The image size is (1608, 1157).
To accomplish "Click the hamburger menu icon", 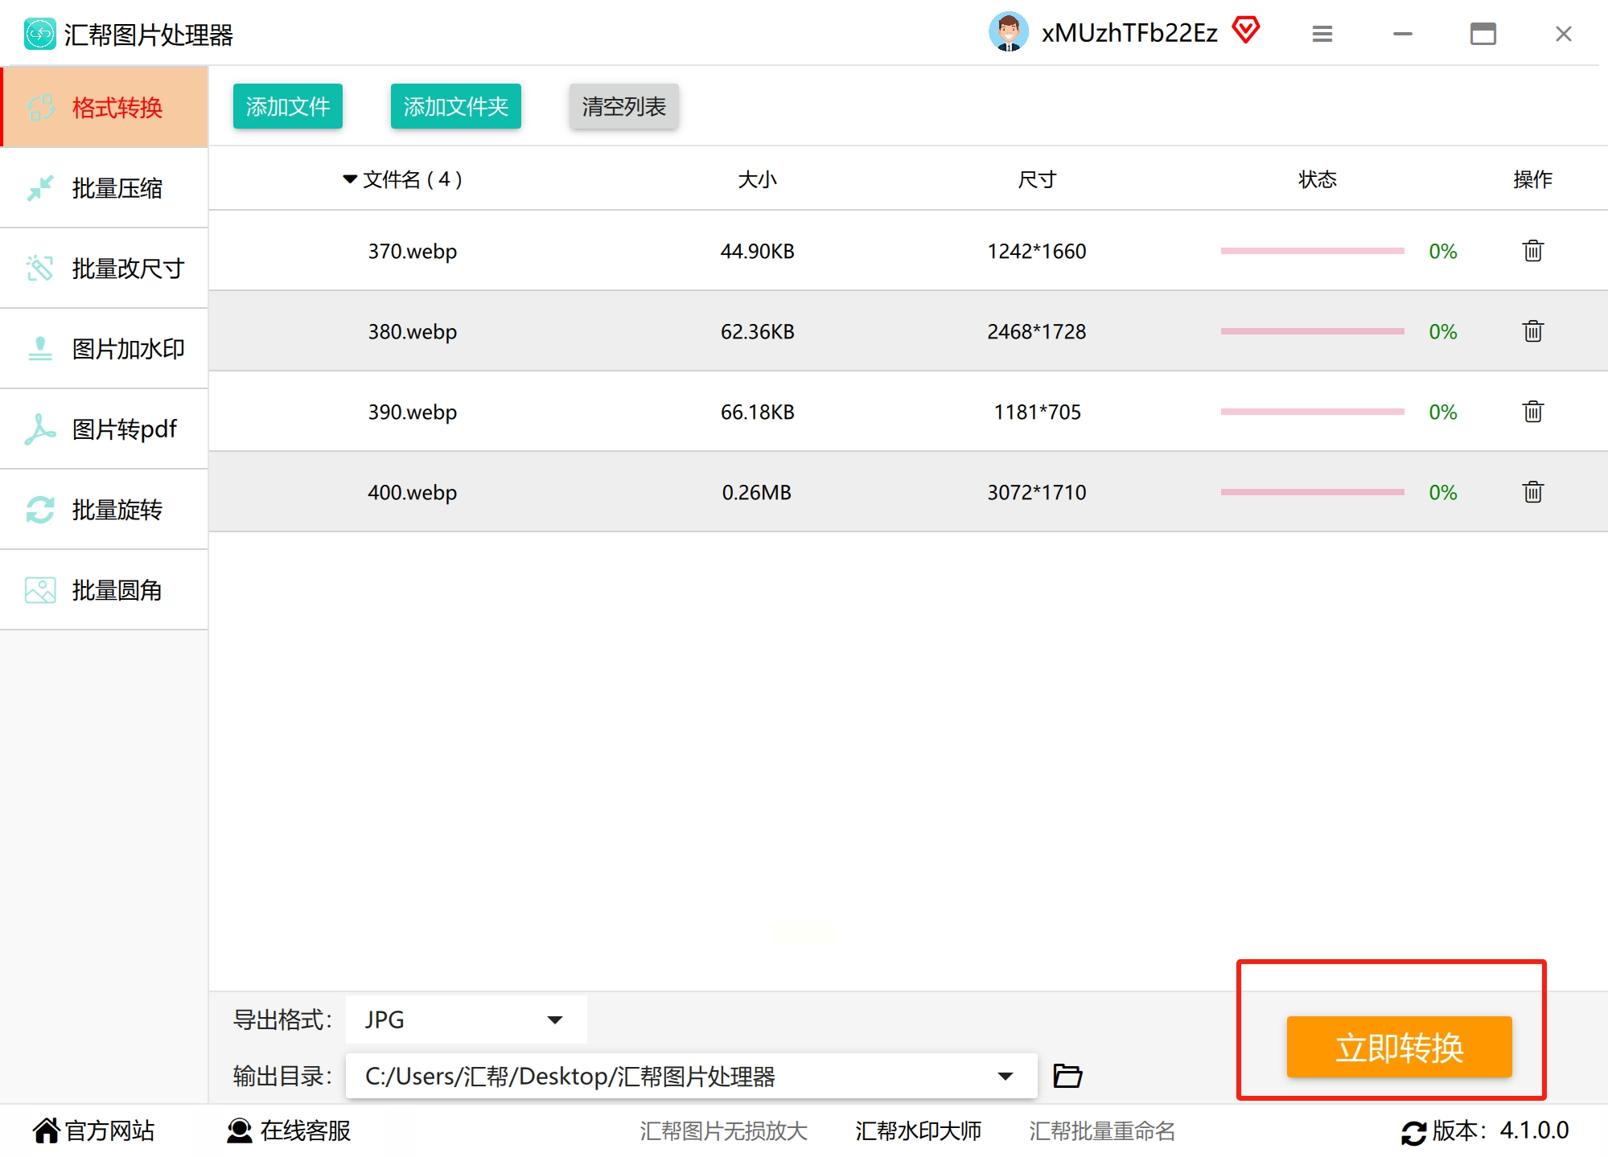I will [1322, 34].
